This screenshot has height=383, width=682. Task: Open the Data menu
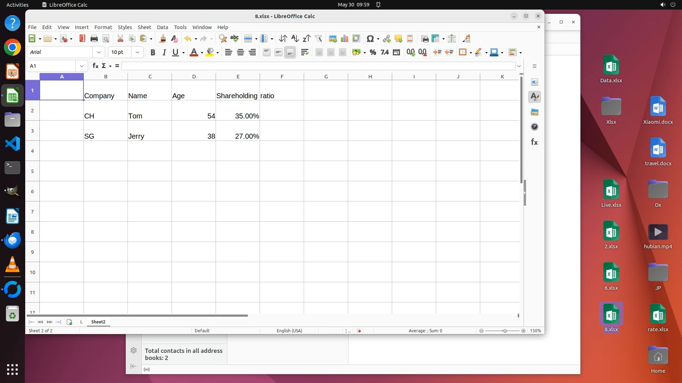tap(162, 27)
